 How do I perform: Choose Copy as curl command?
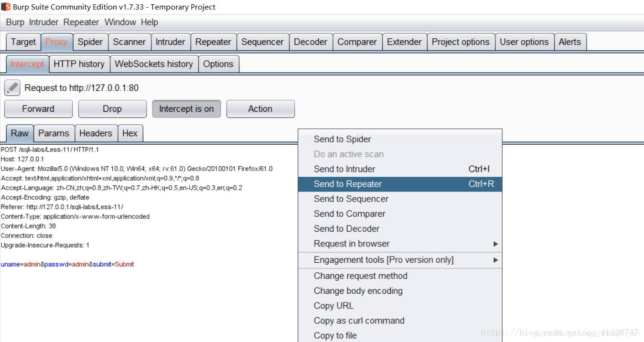click(x=400, y=321)
